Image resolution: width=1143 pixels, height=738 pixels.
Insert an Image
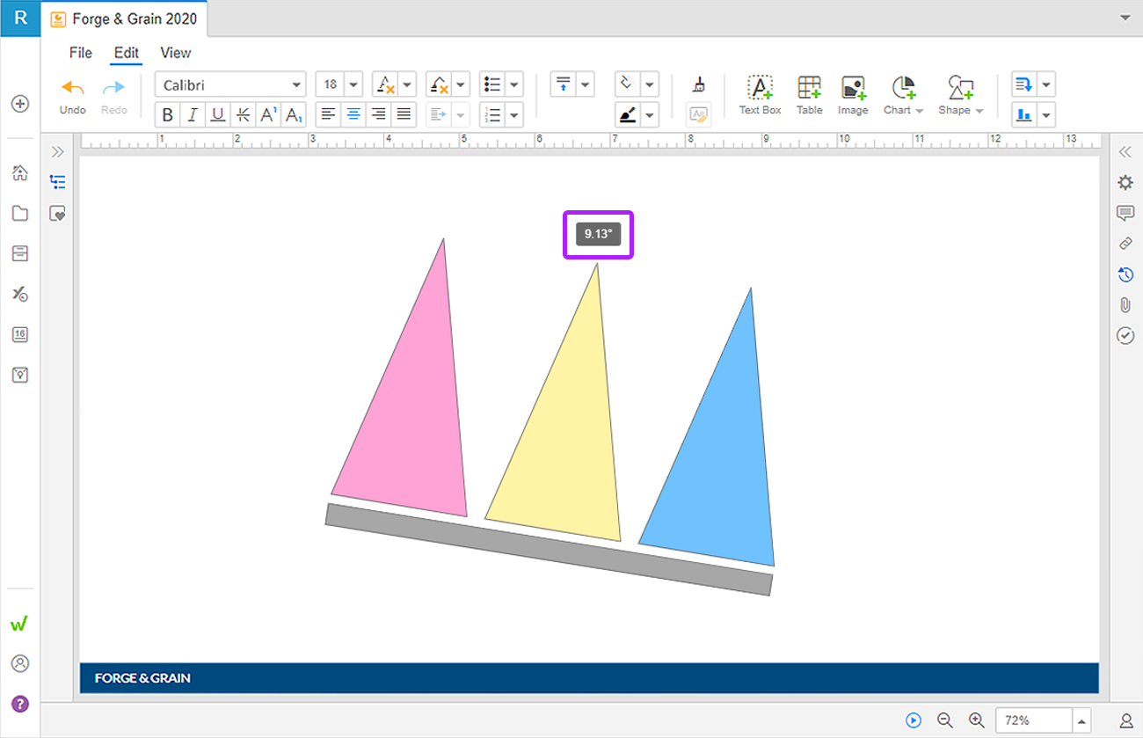pyautogui.click(x=852, y=95)
